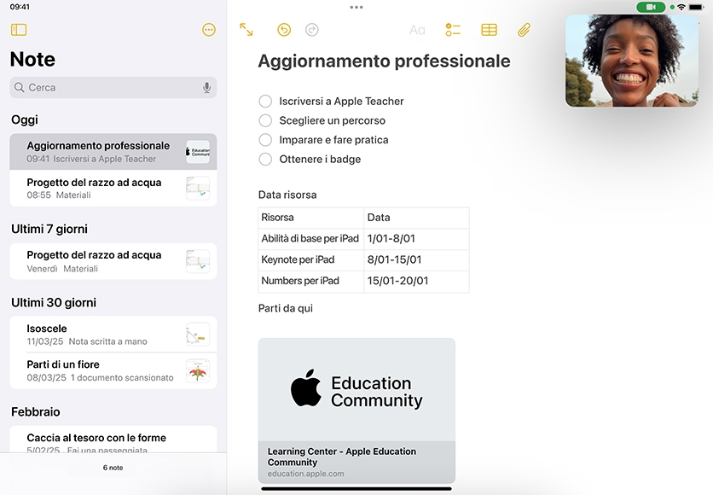The width and height of the screenshot is (713, 495).
Task: Redo the last edit
Action: (312, 30)
